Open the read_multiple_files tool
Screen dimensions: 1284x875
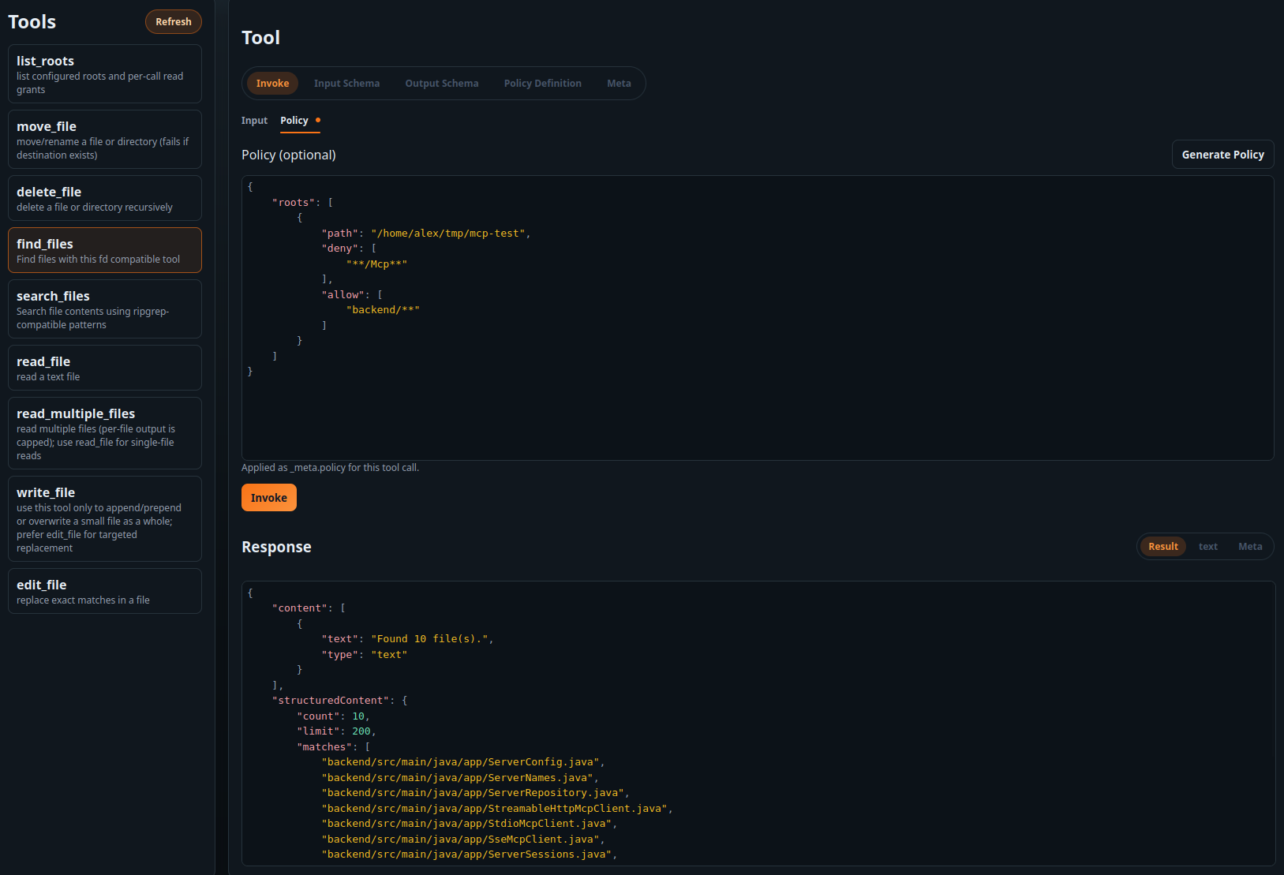(x=104, y=432)
